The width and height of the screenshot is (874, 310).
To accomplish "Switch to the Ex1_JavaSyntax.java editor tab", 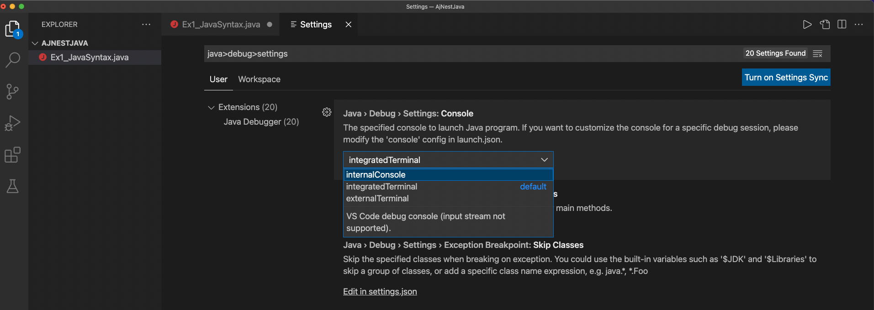I will [x=221, y=25].
